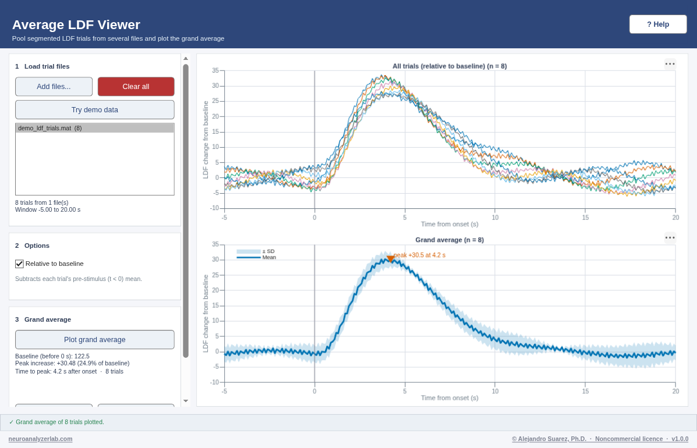Click the scrollbar up arrow in the side panel

tap(186, 59)
